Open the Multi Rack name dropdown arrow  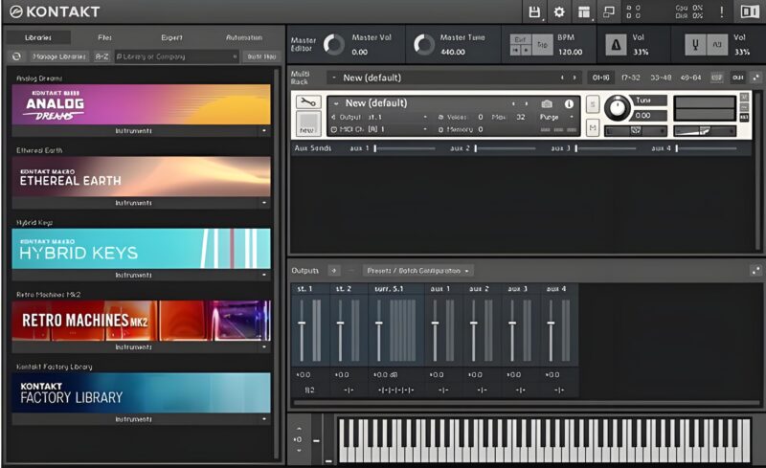coord(334,78)
